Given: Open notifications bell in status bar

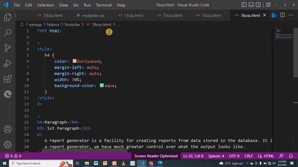Looking at the screenshot, I should pos(291,156).
